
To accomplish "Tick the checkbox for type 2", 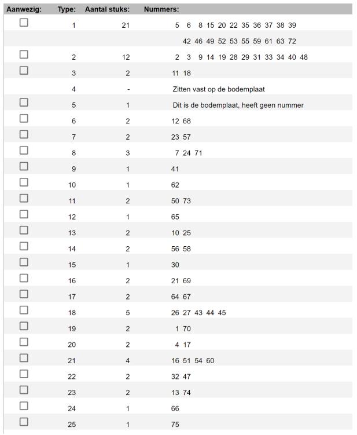I will coord(24,54).
